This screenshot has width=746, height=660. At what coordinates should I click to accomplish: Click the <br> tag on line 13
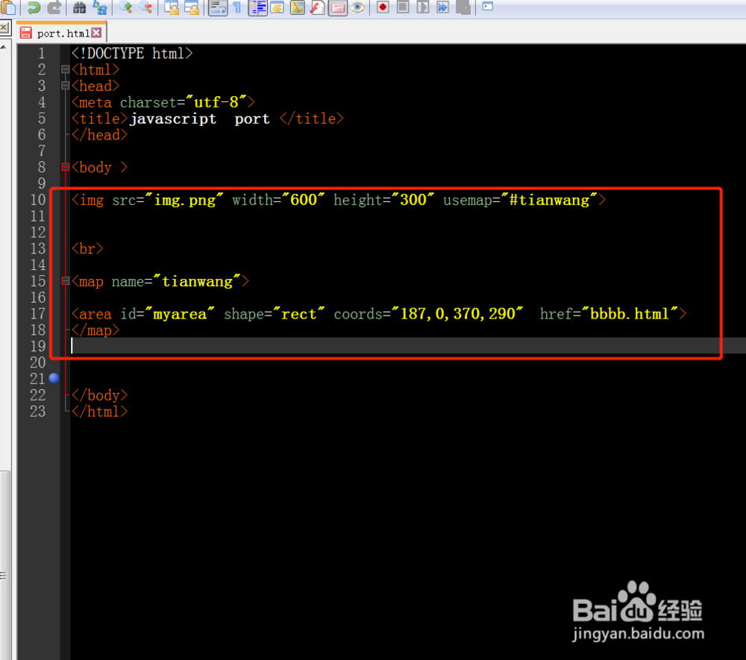click(87, 248)
